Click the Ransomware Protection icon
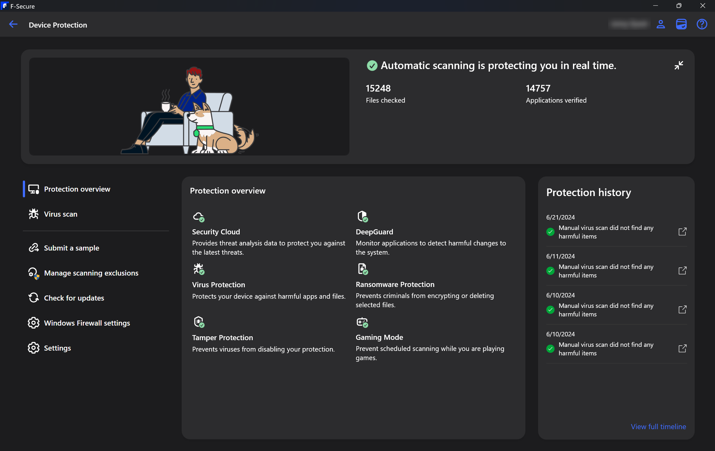 coord(362,269)
